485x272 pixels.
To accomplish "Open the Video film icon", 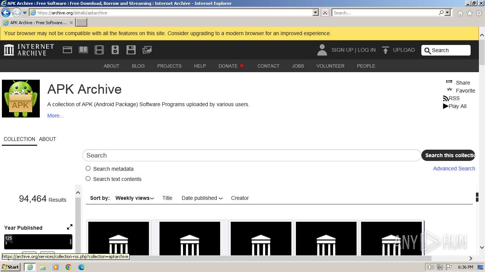I will click(99, 50).
